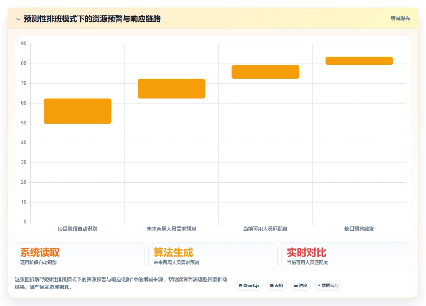Click x-axis label 未来两周人员需求预测
Image resolution: width=426 pixels, height=306 pixels.
[x=172, y=229]
